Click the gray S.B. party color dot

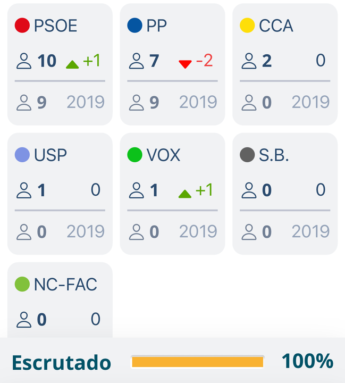coord(247,155)
